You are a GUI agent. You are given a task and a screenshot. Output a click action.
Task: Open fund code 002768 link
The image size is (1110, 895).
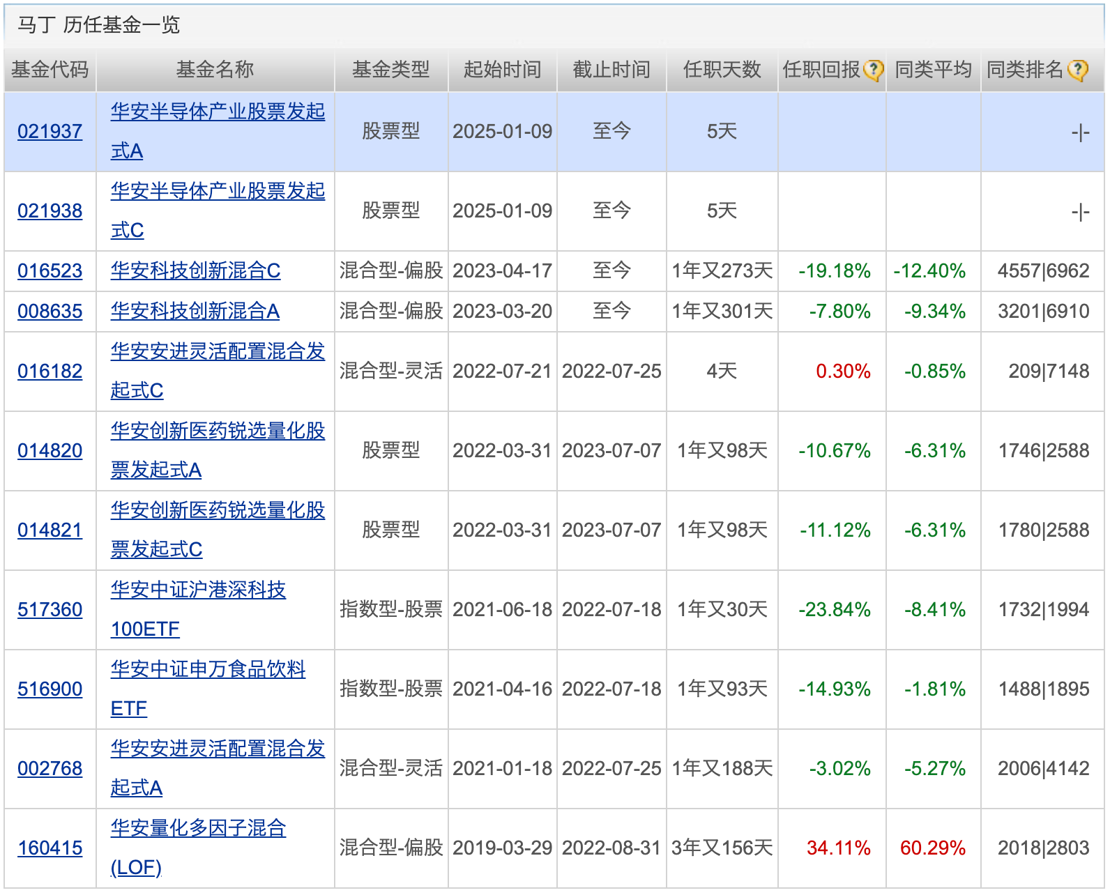[x=50, y=769]
